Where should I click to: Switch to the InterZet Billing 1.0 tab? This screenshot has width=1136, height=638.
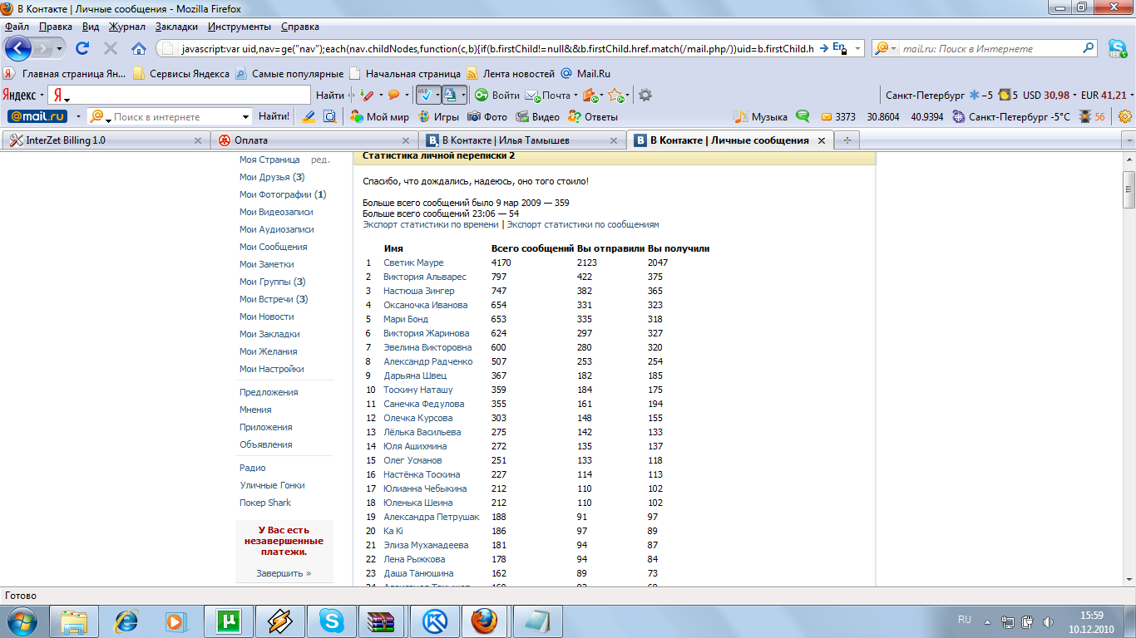[103, 140]
